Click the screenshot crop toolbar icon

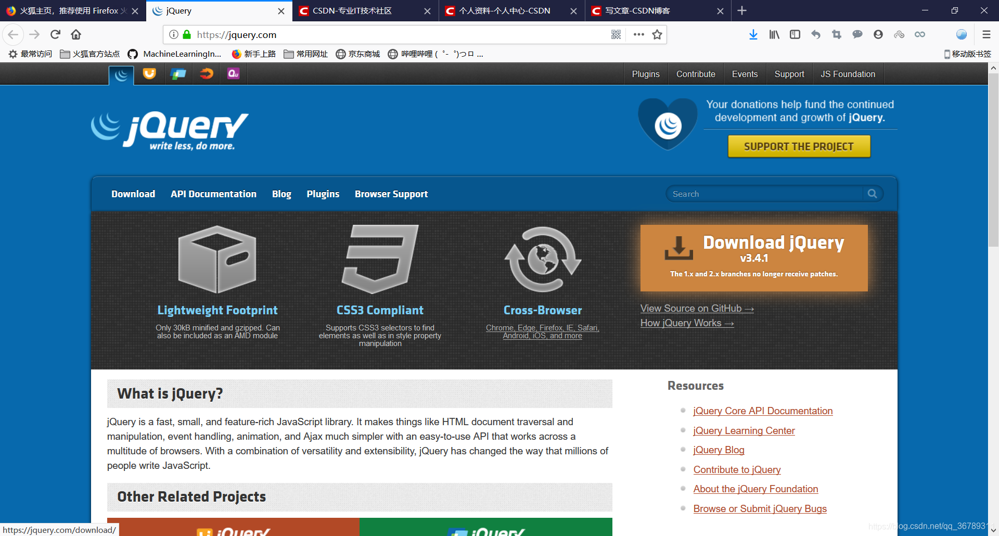tap(837, 34)
